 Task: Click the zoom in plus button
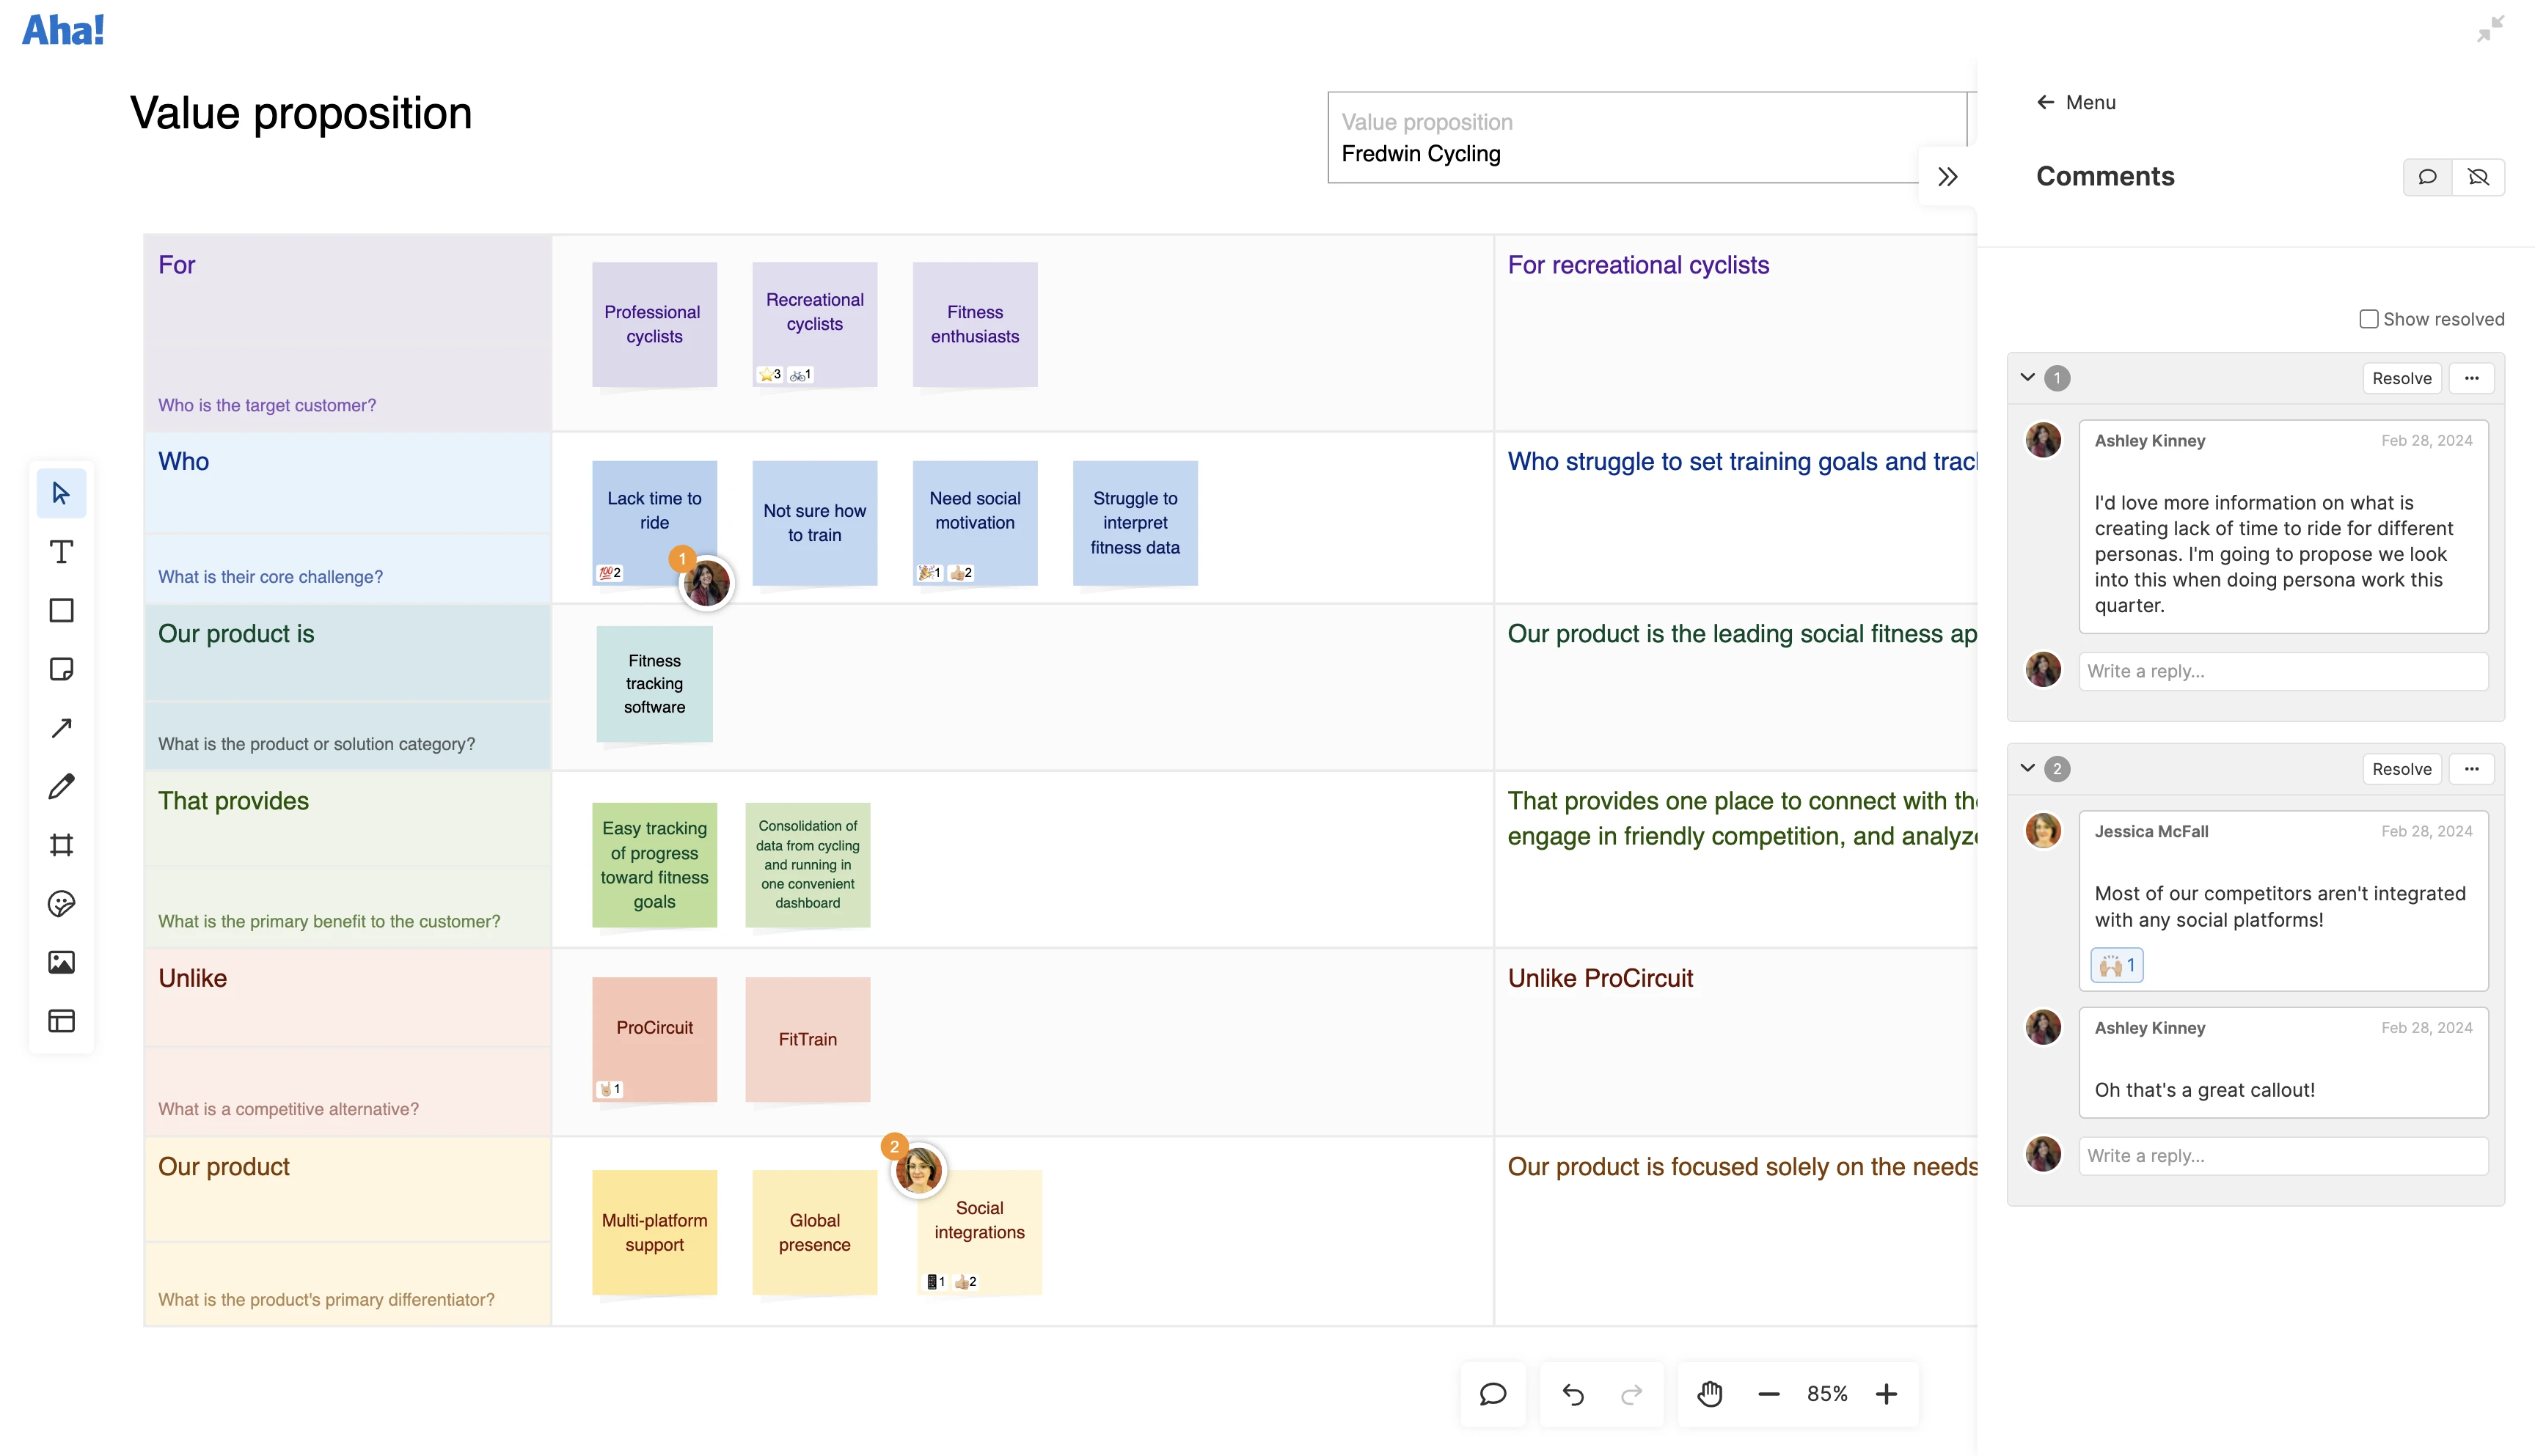coord(1886,1394)
